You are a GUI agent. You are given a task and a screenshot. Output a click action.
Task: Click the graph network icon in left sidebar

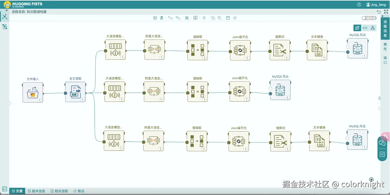(5, 16)
